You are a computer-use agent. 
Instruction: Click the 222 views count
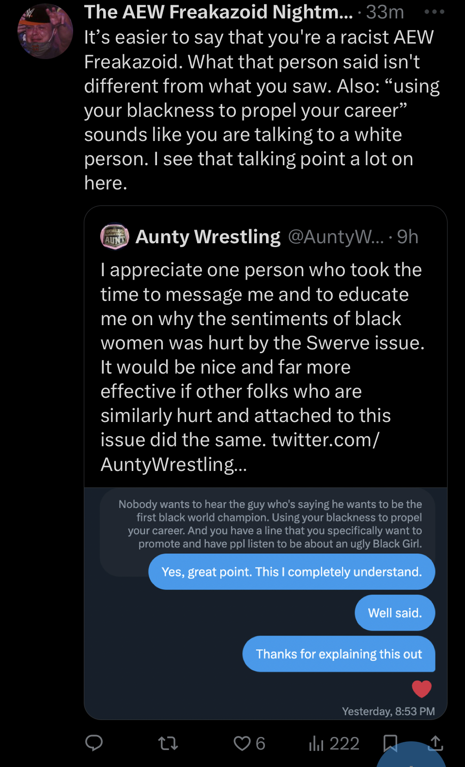click(x=344, y=743)
